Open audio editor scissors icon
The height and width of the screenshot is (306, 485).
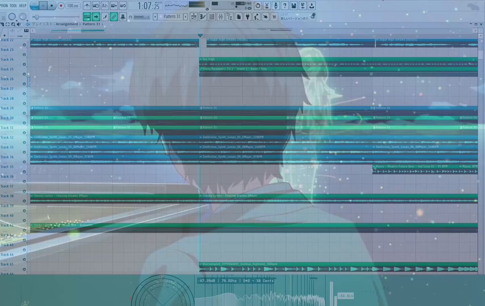click(x=267, y=6)
